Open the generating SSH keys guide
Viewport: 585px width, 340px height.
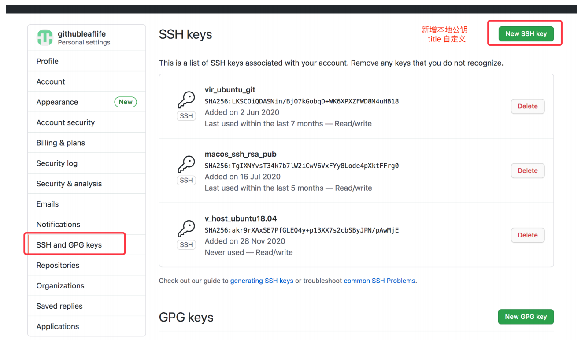[x=262, y=281]
